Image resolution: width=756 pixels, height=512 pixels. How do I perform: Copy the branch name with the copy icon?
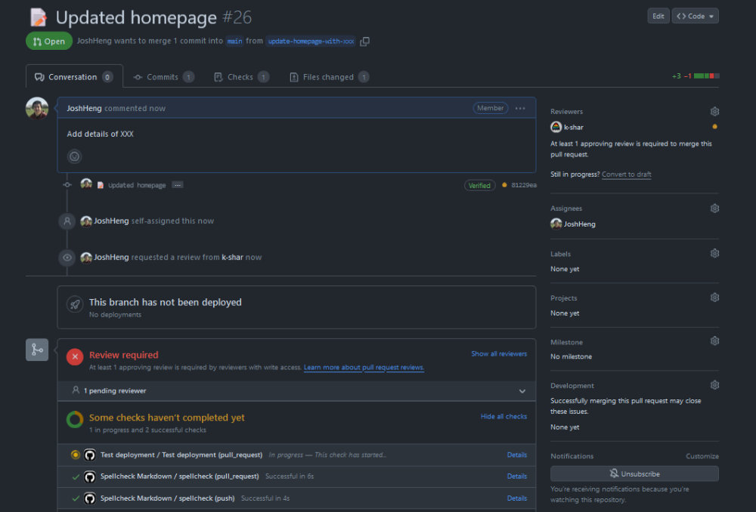pyautogui.click(x=365, y=42)
